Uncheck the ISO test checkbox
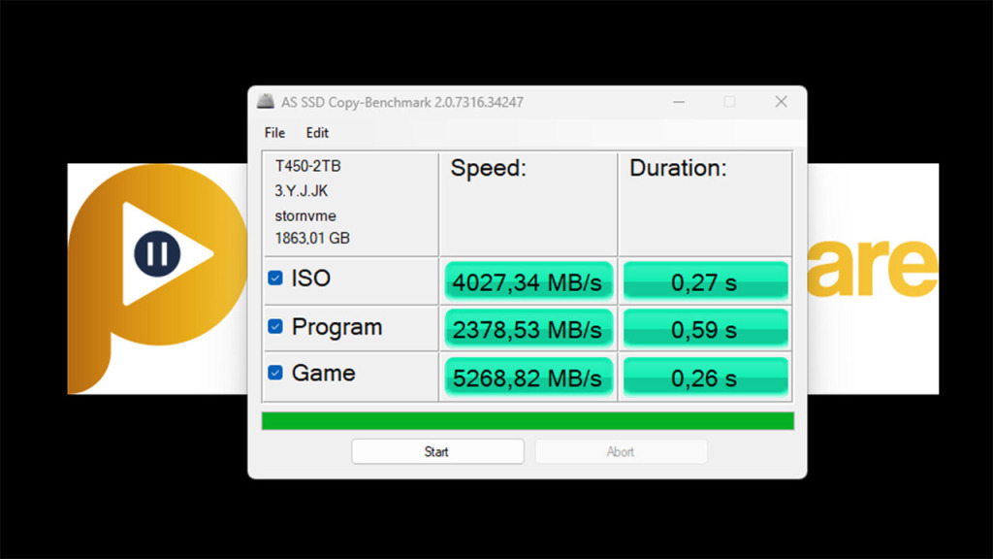 [274, 279]
